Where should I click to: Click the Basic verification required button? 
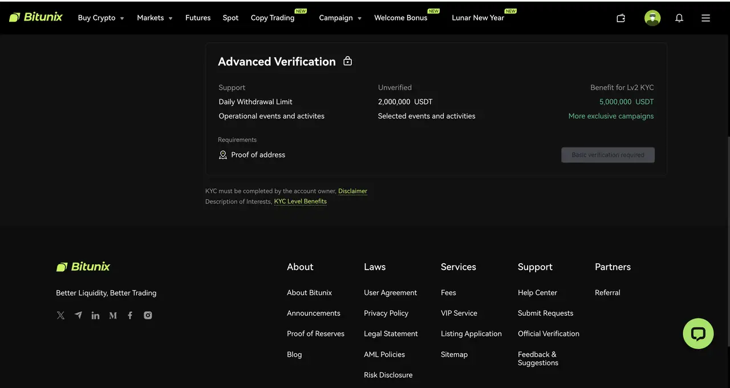pos(607,154)
